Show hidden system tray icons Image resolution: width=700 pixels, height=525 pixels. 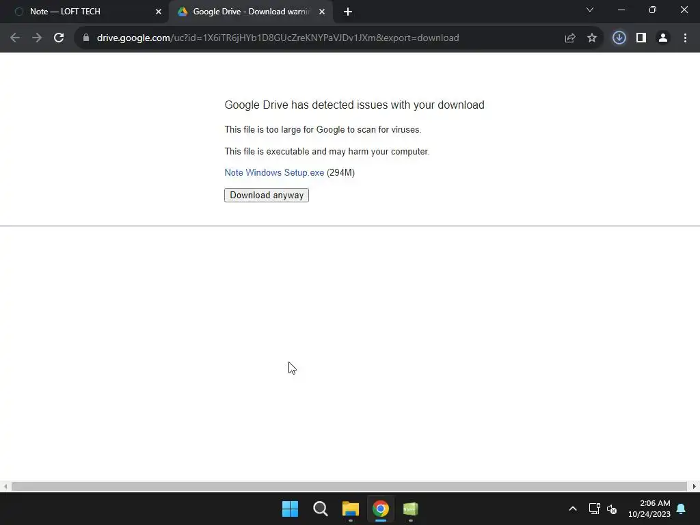573,509
